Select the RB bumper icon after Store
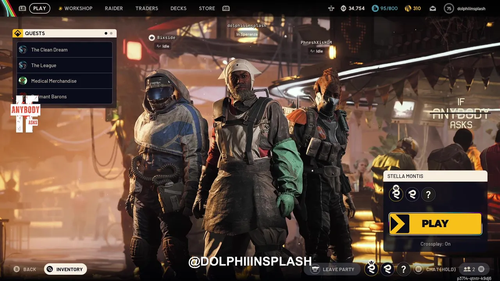The height and width of the screenshot is (281, 500). (x=226, y=8)
